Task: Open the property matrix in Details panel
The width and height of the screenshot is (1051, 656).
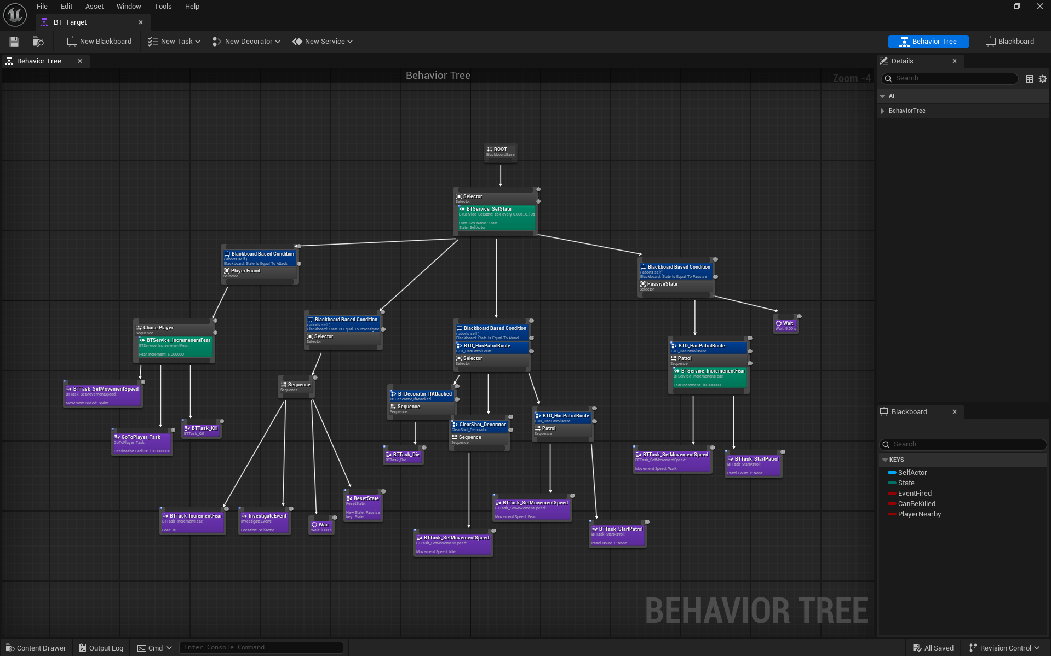Action: pos(1029,79)
